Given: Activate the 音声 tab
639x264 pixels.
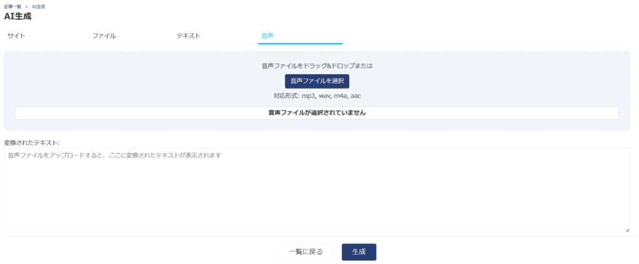Looking at the screenshot, I should coord(267,36).
